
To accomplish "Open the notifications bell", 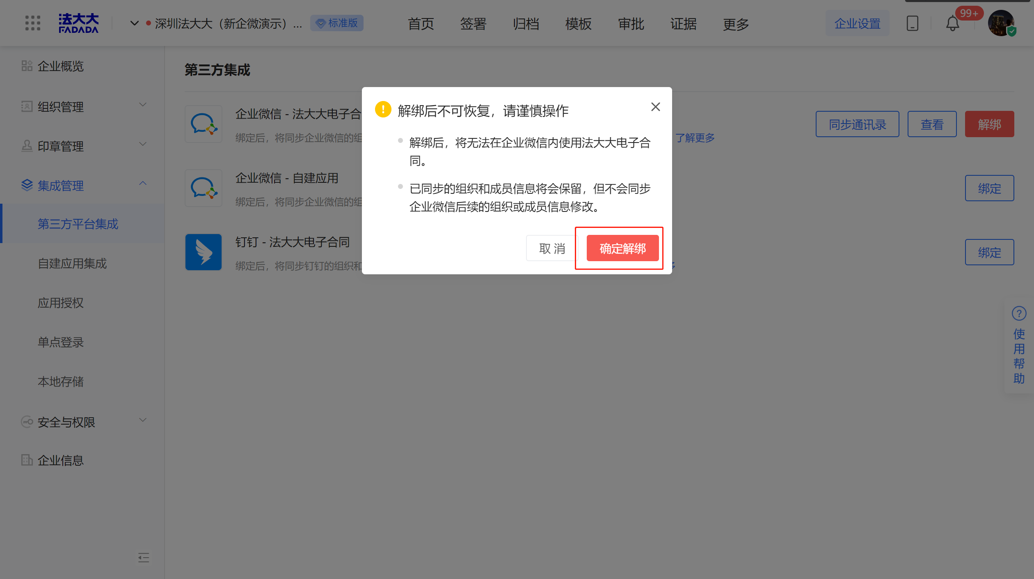I will point(952,23).
